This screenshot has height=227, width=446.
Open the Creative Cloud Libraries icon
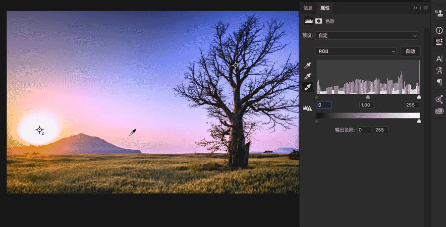point(439,111)
